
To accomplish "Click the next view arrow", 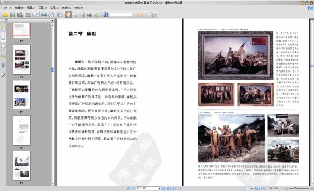I will click(180, 188).
